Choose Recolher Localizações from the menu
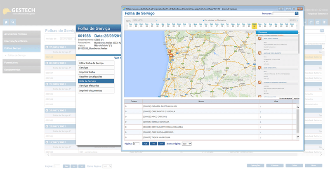 click(96, 76)
